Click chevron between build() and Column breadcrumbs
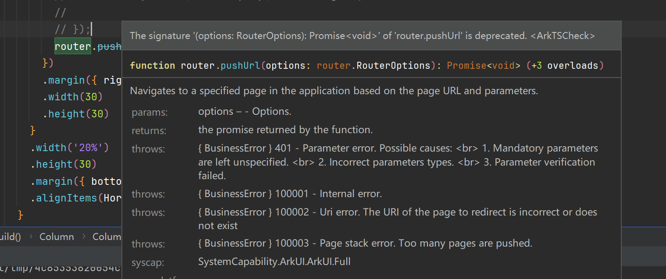Image resolution: width=666 pixels, height=279 pixels. [31, 237]
